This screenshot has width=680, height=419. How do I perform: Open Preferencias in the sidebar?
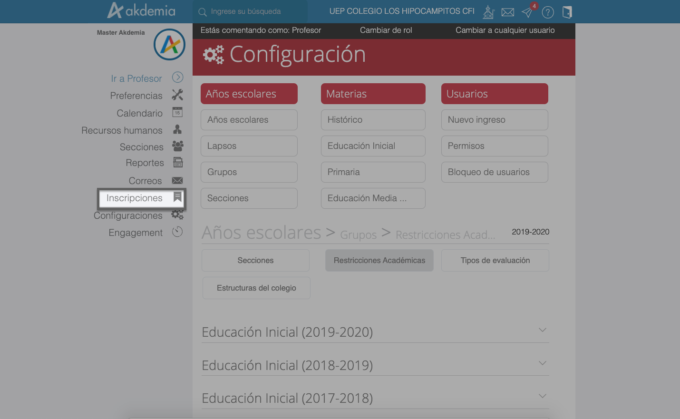pyautogui.click(x=136, y=96)
